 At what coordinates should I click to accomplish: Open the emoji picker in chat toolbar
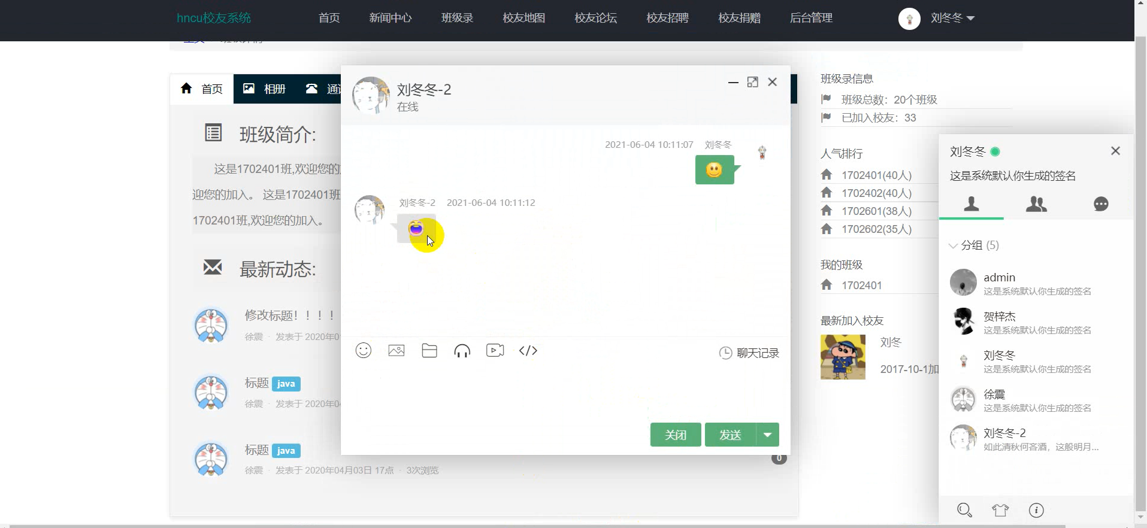click(x=364, y=351)
